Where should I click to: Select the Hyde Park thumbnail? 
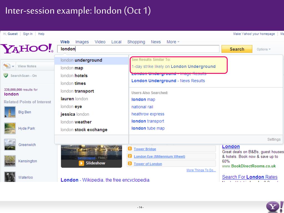[x=10, y=128]
